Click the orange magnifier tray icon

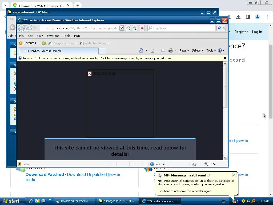(253, 201)
